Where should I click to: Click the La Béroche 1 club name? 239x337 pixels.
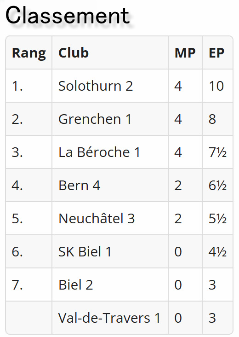(99, 152)
